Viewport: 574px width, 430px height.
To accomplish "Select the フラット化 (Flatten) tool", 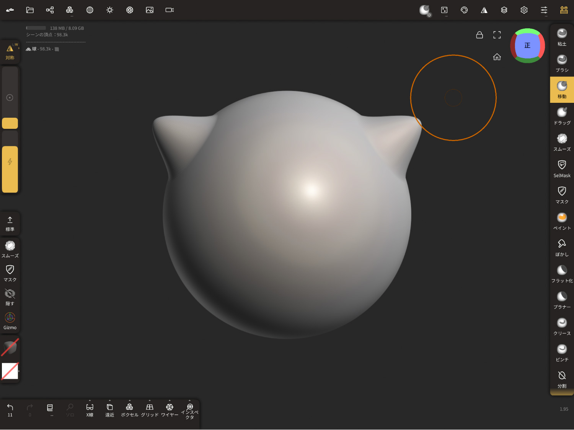I will point(561,274).
